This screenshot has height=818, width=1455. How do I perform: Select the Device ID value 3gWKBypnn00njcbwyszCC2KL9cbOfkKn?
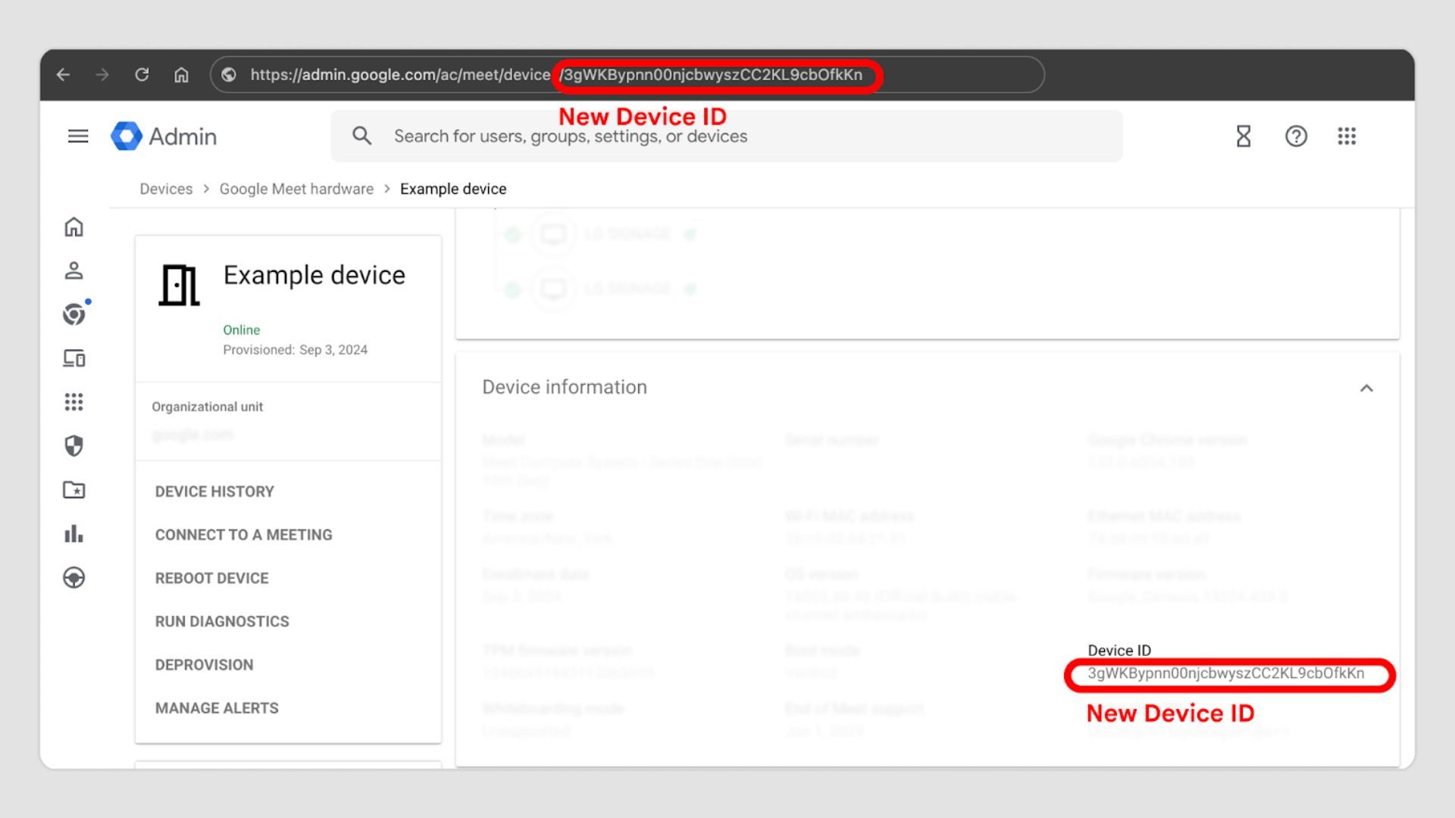point(1225,673)
